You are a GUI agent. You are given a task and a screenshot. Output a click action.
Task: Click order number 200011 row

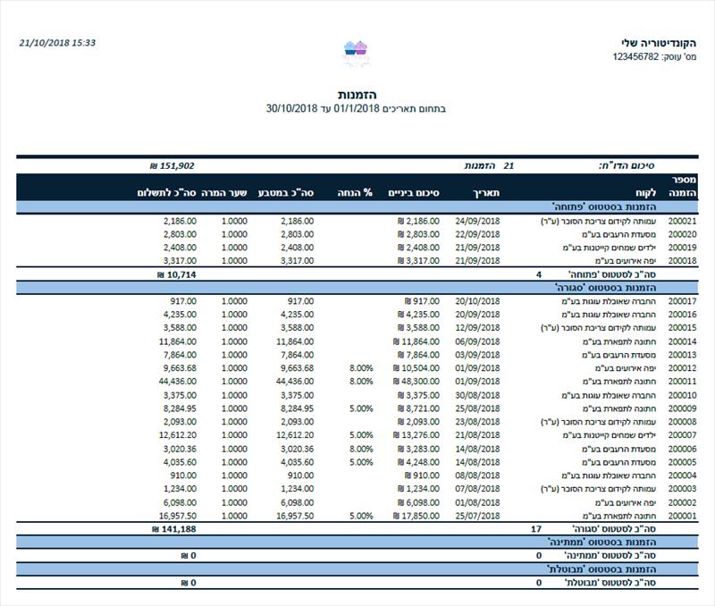[357, 381]
